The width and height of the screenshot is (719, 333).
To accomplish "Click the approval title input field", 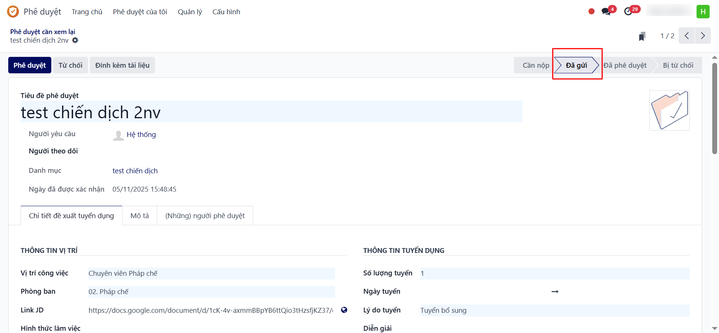I will coord(271,112).
